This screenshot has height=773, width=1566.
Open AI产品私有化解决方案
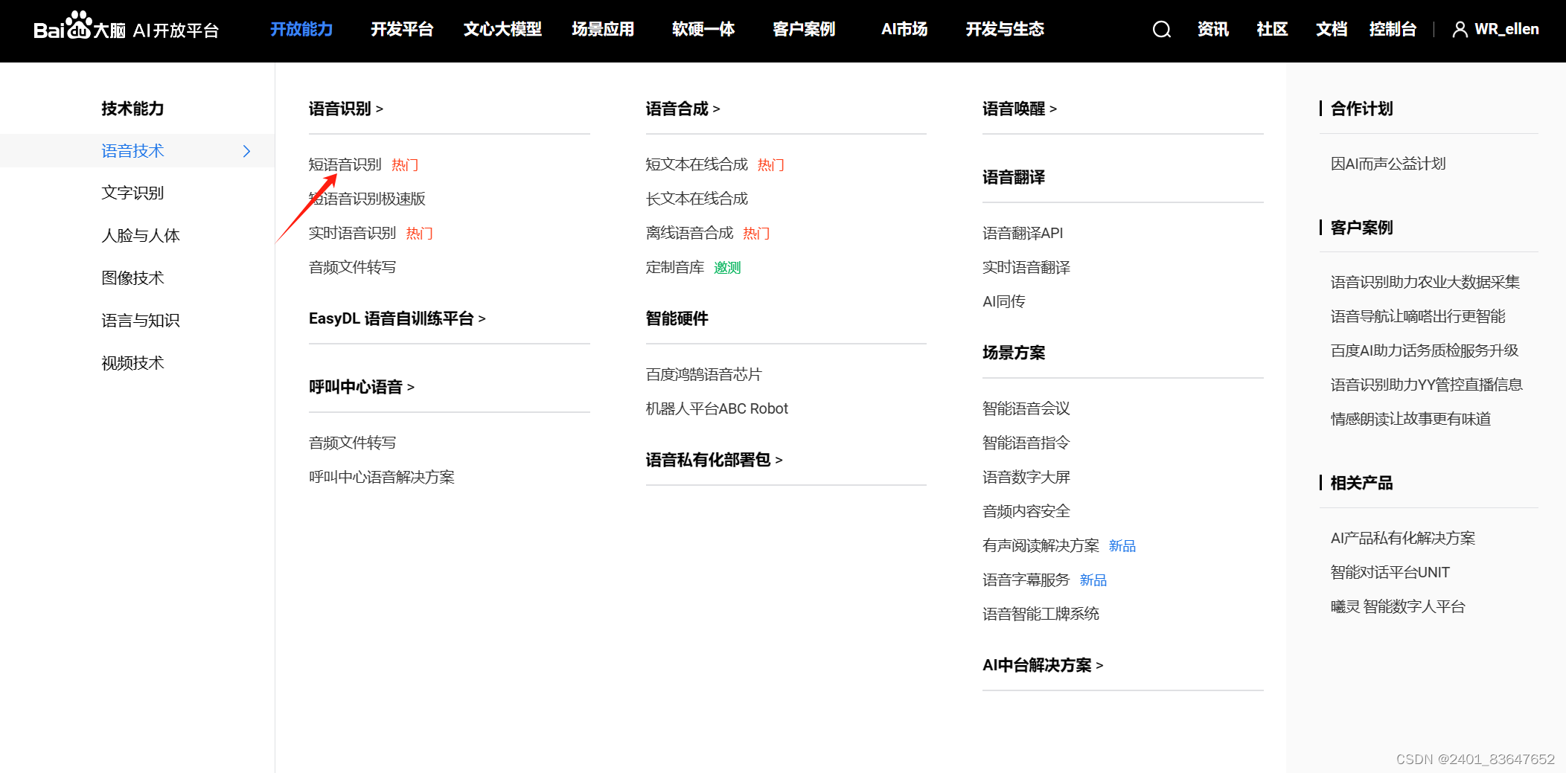pos(1403,538)
